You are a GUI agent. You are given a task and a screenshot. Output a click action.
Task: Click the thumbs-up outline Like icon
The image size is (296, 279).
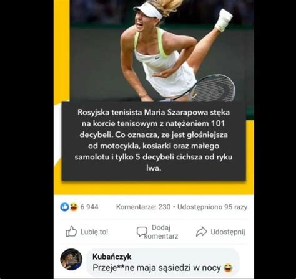pyautogui.click(x=71, y=232)
